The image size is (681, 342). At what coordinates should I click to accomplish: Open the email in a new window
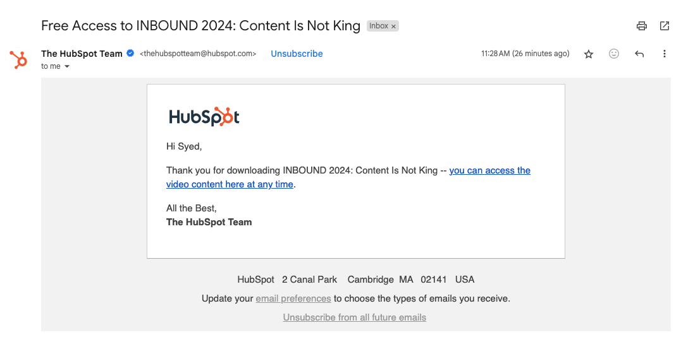point(665,26)
